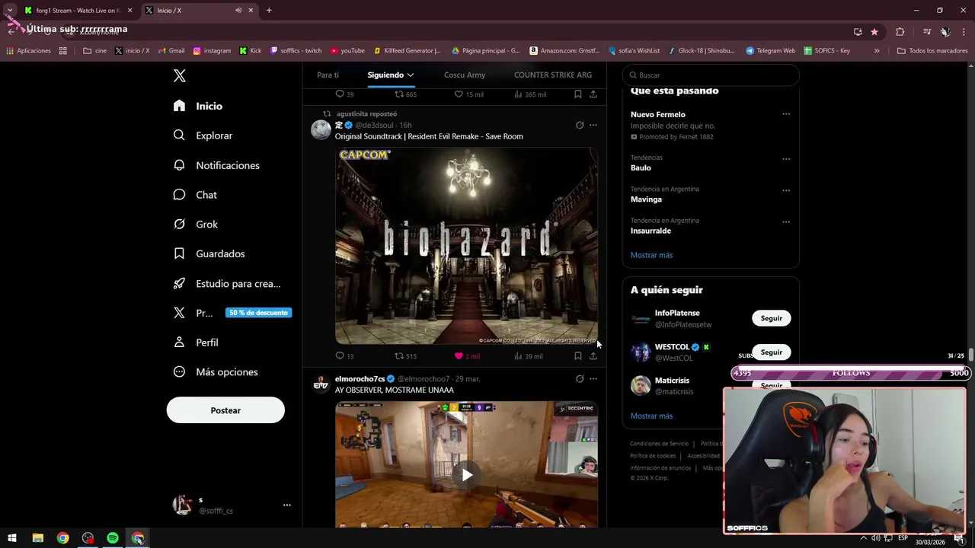Share the Resident Evil Save Room post
The height and width of the screenshot is (548, 975).
coord(593,356)
